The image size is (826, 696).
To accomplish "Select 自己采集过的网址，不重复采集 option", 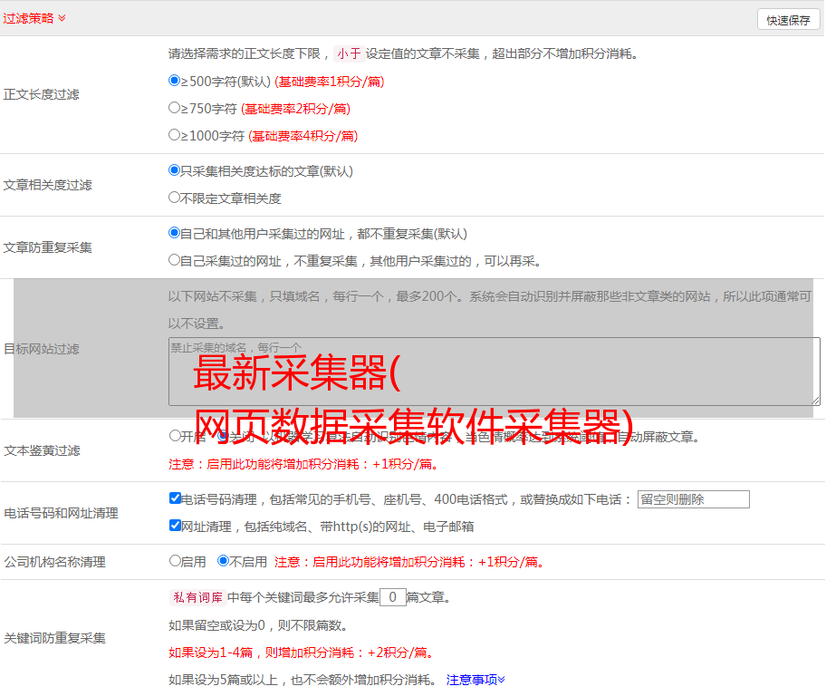I will pyautogui.click(x=175, y=260).
